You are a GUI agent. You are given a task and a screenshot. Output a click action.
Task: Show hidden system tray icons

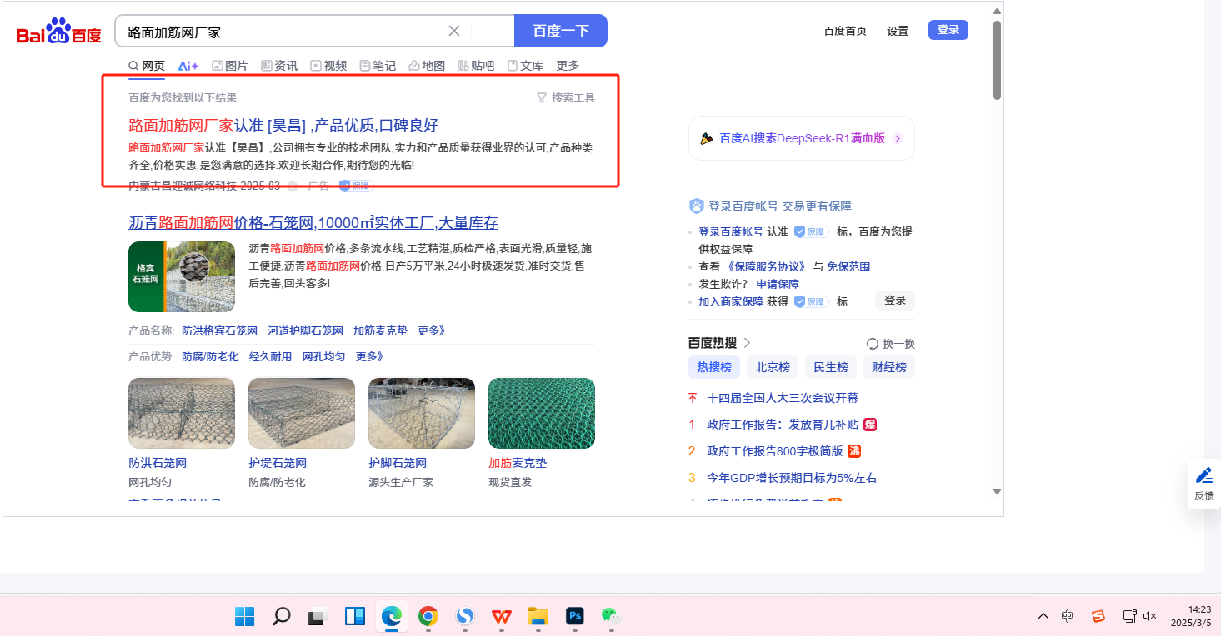(1043, 616)
